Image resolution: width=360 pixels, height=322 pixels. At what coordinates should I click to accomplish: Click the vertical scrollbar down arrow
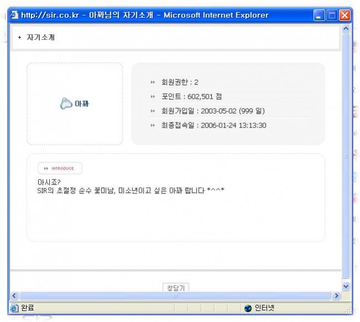click(x=346, y=286)
